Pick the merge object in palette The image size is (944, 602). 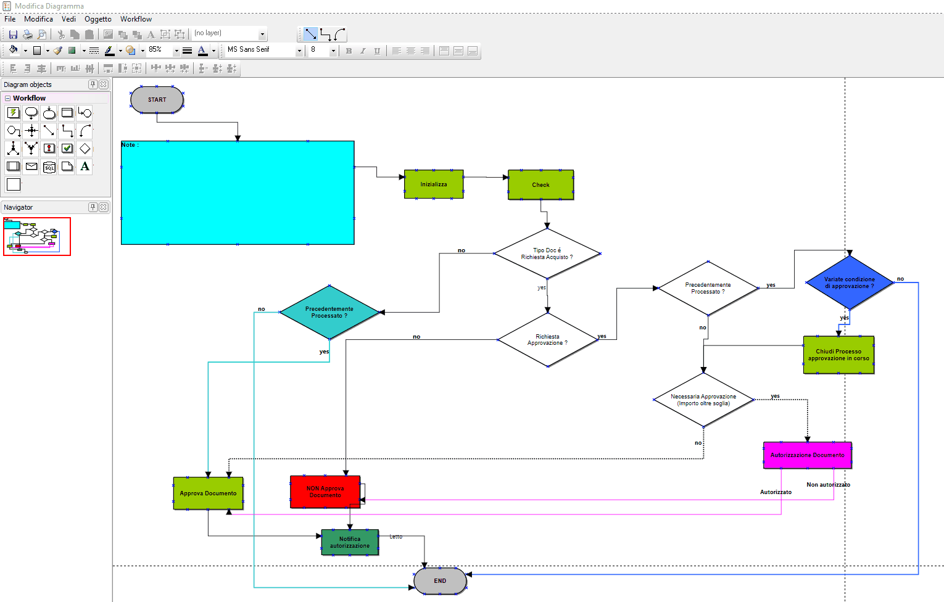pyautogui.click(x=31, y=148)
